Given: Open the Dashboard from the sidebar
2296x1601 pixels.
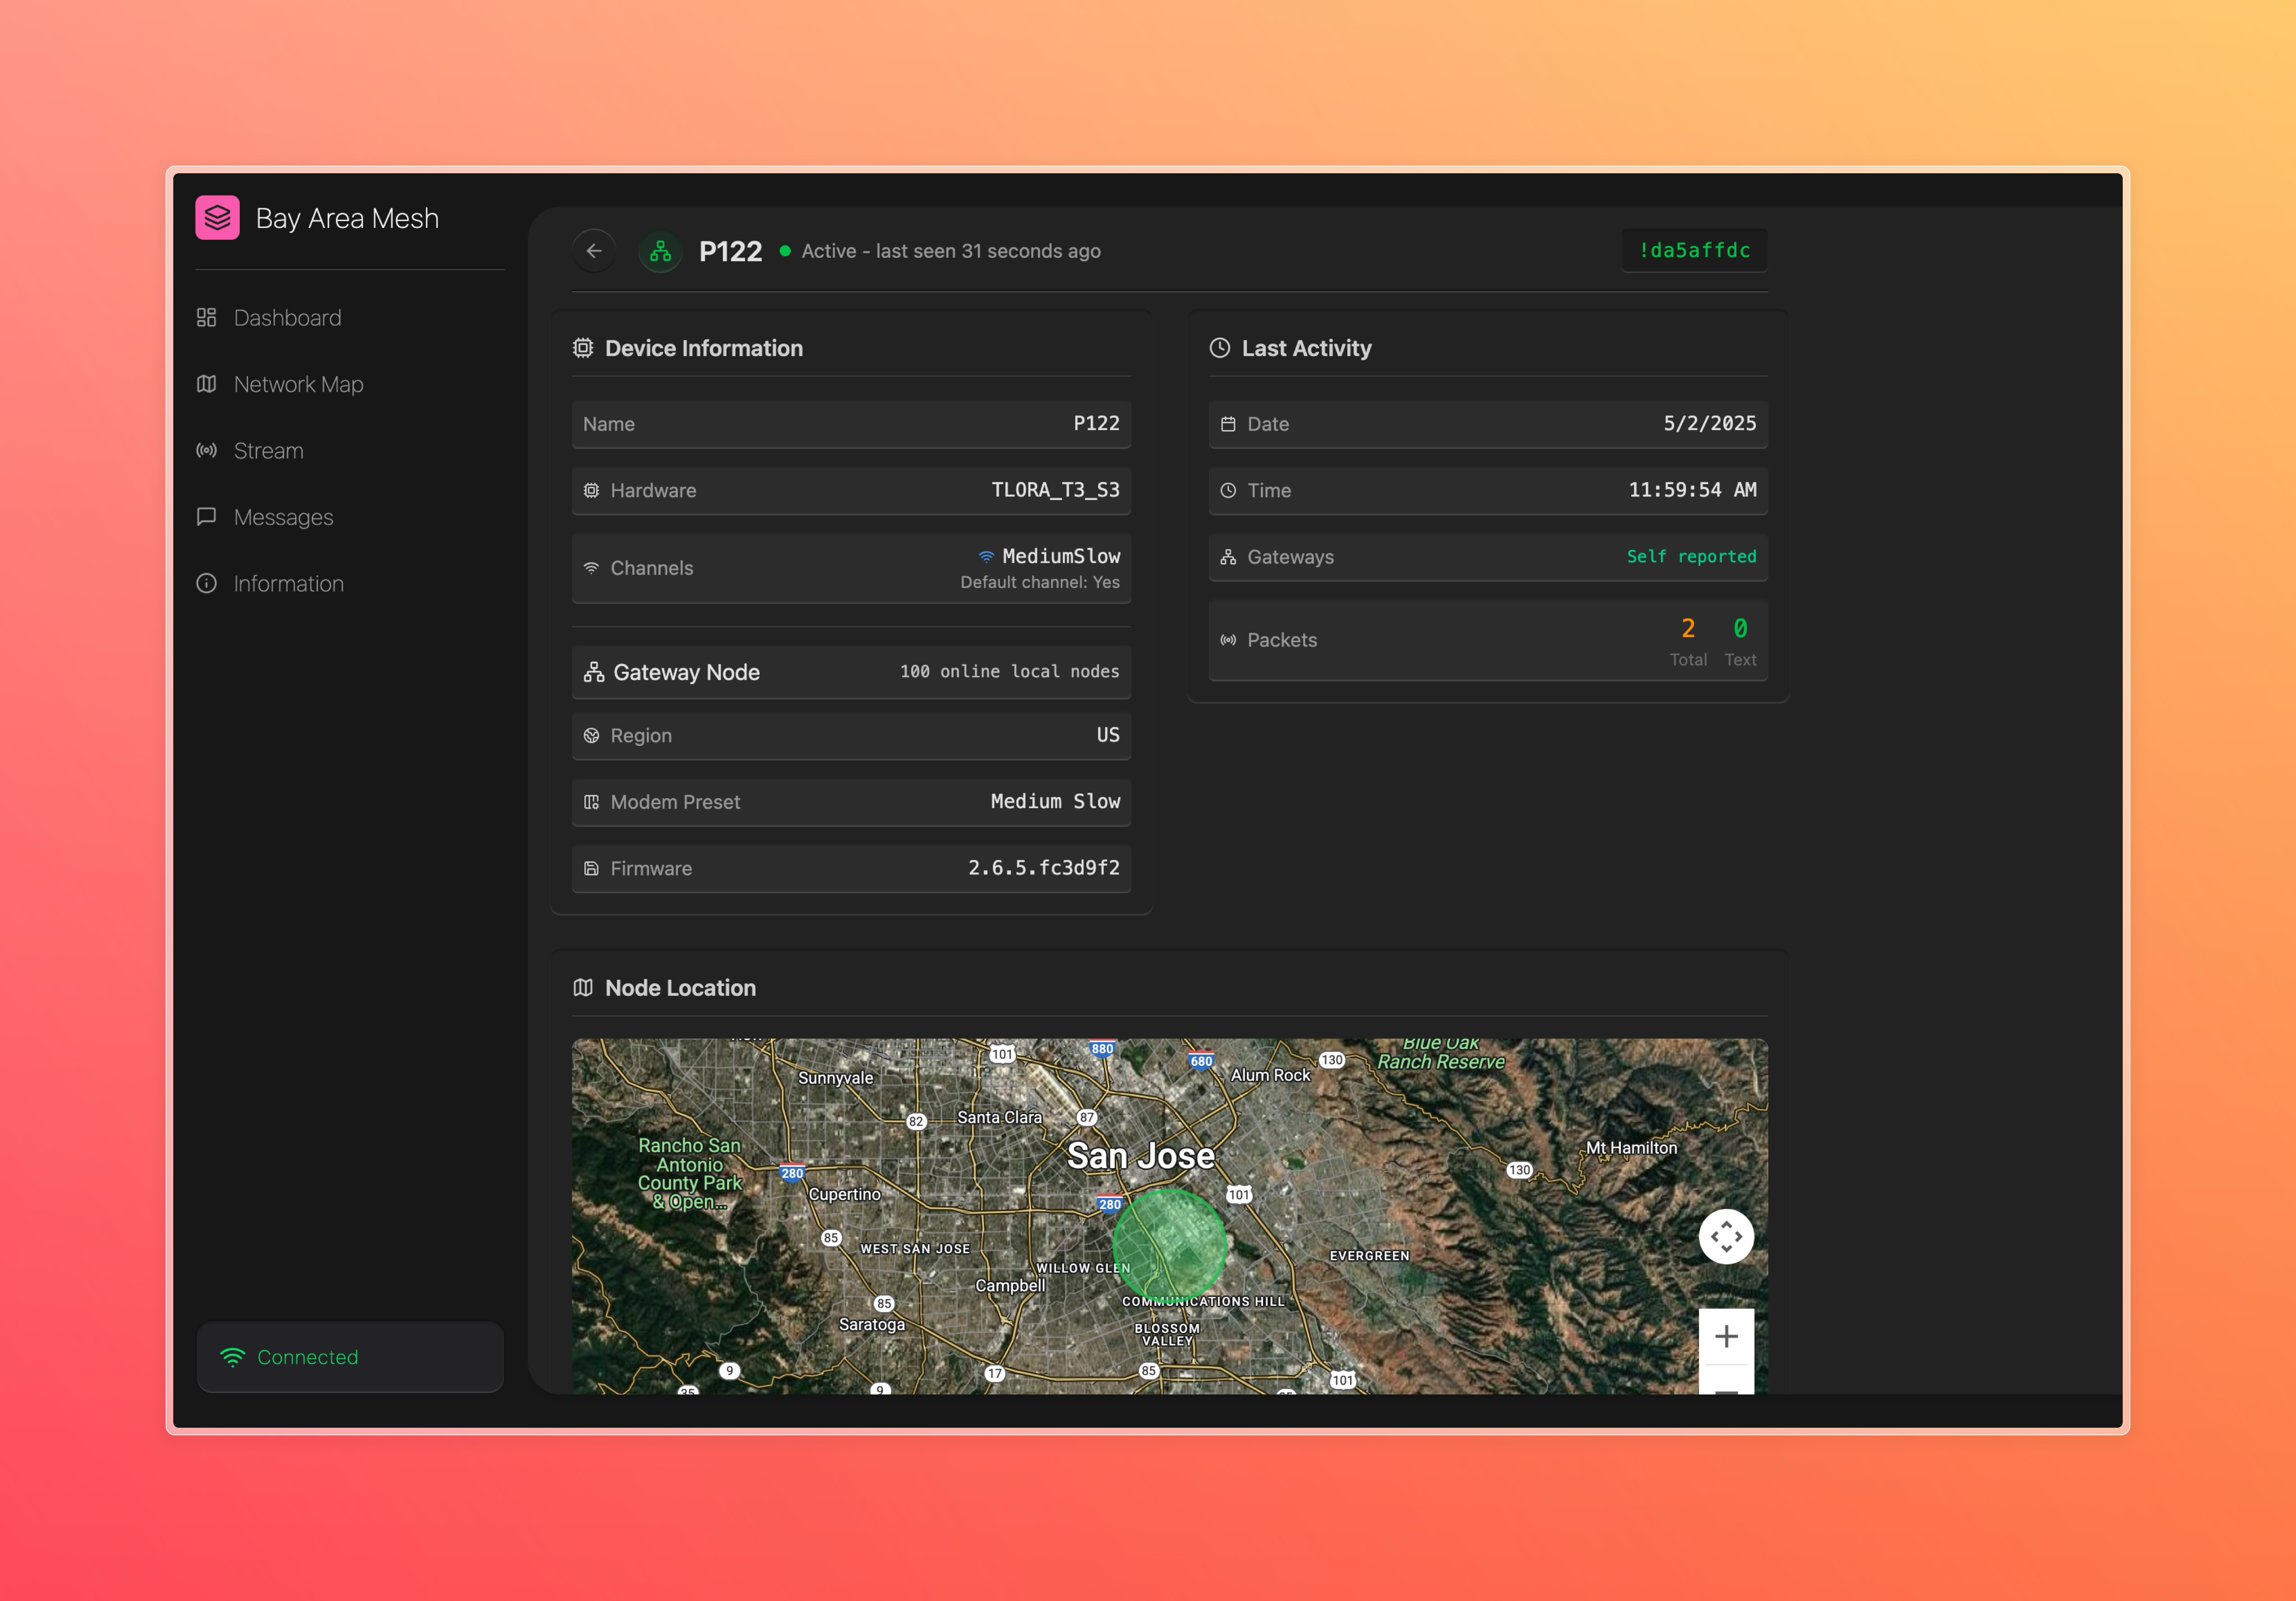Looking at the screenshot, I should [287, 318].
